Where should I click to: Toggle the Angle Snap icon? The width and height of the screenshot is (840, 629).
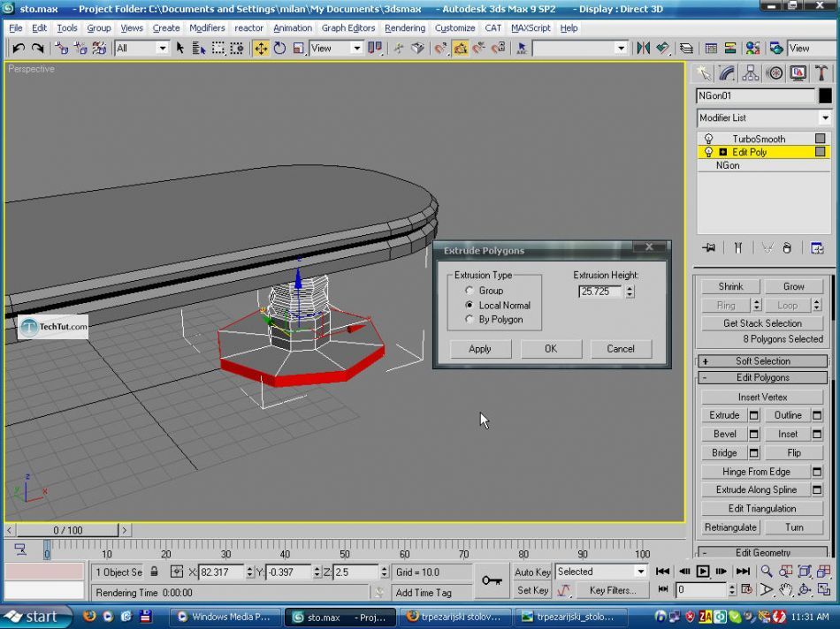[x=460, y=49]
